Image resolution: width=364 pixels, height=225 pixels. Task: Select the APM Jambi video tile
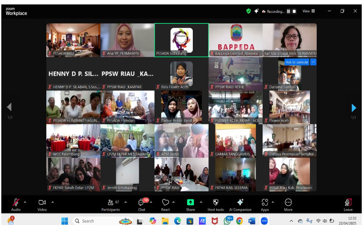181,141
